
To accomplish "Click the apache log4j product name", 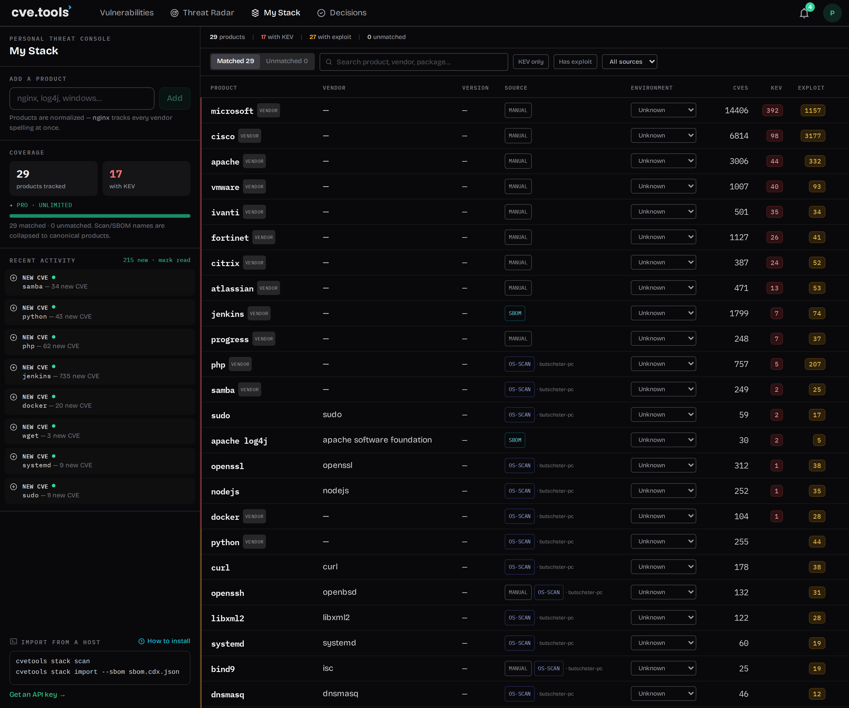I will [239, 441].
